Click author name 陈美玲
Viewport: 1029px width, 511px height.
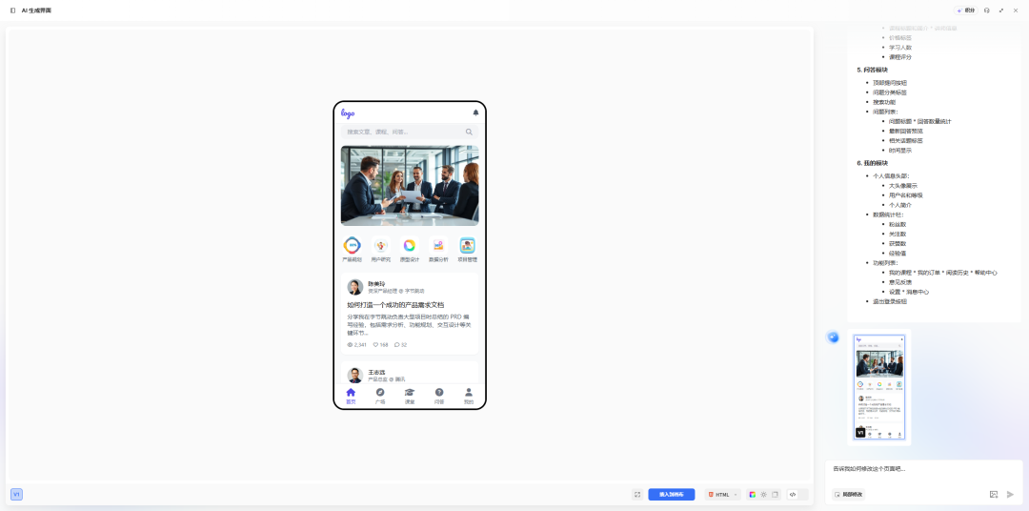pos(376,284)
